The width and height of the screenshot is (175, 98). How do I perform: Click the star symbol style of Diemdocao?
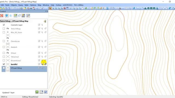click(x=8, y=41)
